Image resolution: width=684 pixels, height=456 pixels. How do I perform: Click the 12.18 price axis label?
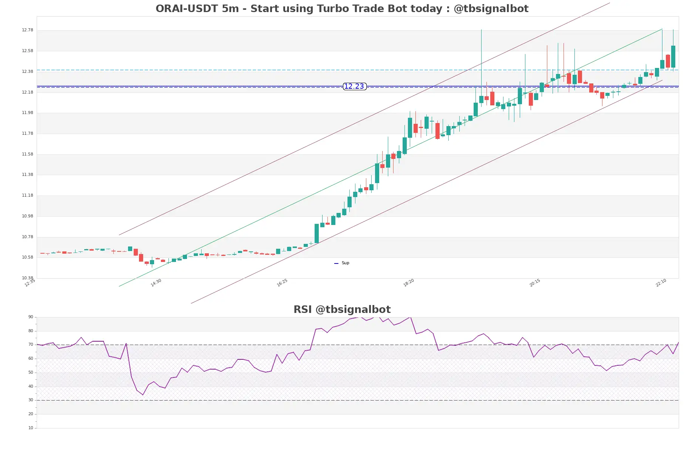coord(28,92)
